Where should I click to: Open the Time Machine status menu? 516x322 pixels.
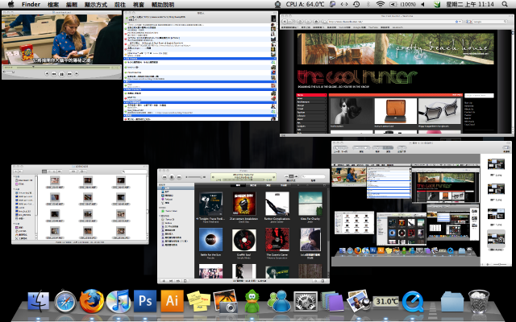[x=355, y=5]
